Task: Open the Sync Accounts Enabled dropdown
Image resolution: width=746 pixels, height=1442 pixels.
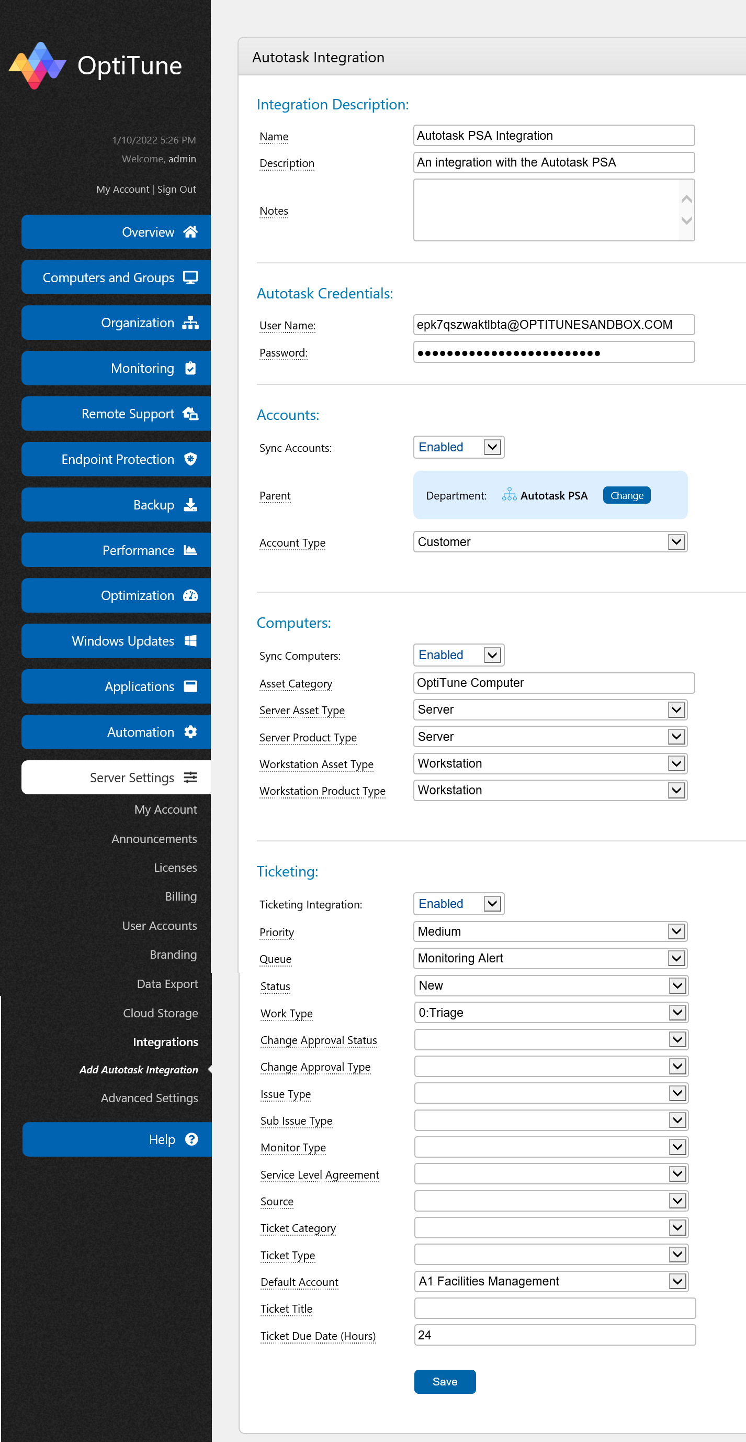Action: [459, 447]
